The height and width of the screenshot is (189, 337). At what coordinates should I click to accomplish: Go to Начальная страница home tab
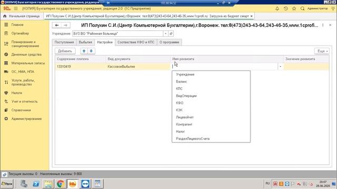22,16
